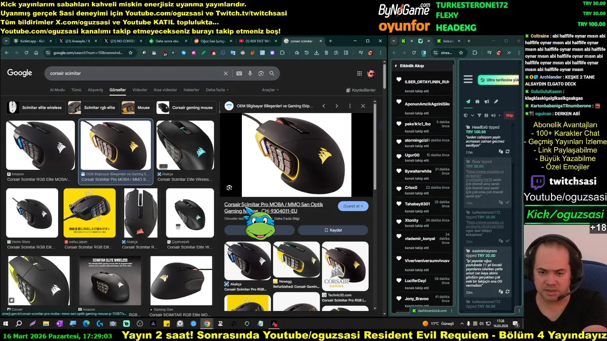Image resolution: width=607 pixels, height=341 pixels.
Task: Open the Amazon Corsair Scimitar RGB Elite thumbnail
Action: pyautogui.click(x=40, y=145)
